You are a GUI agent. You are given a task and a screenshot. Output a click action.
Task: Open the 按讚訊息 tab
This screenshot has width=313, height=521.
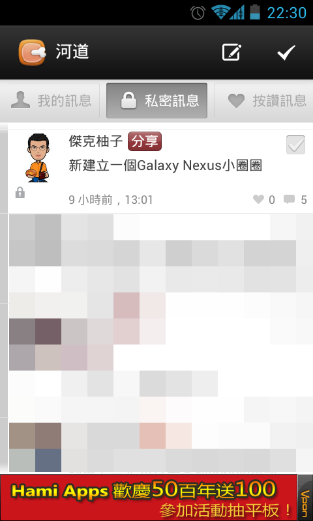[263, 101]
